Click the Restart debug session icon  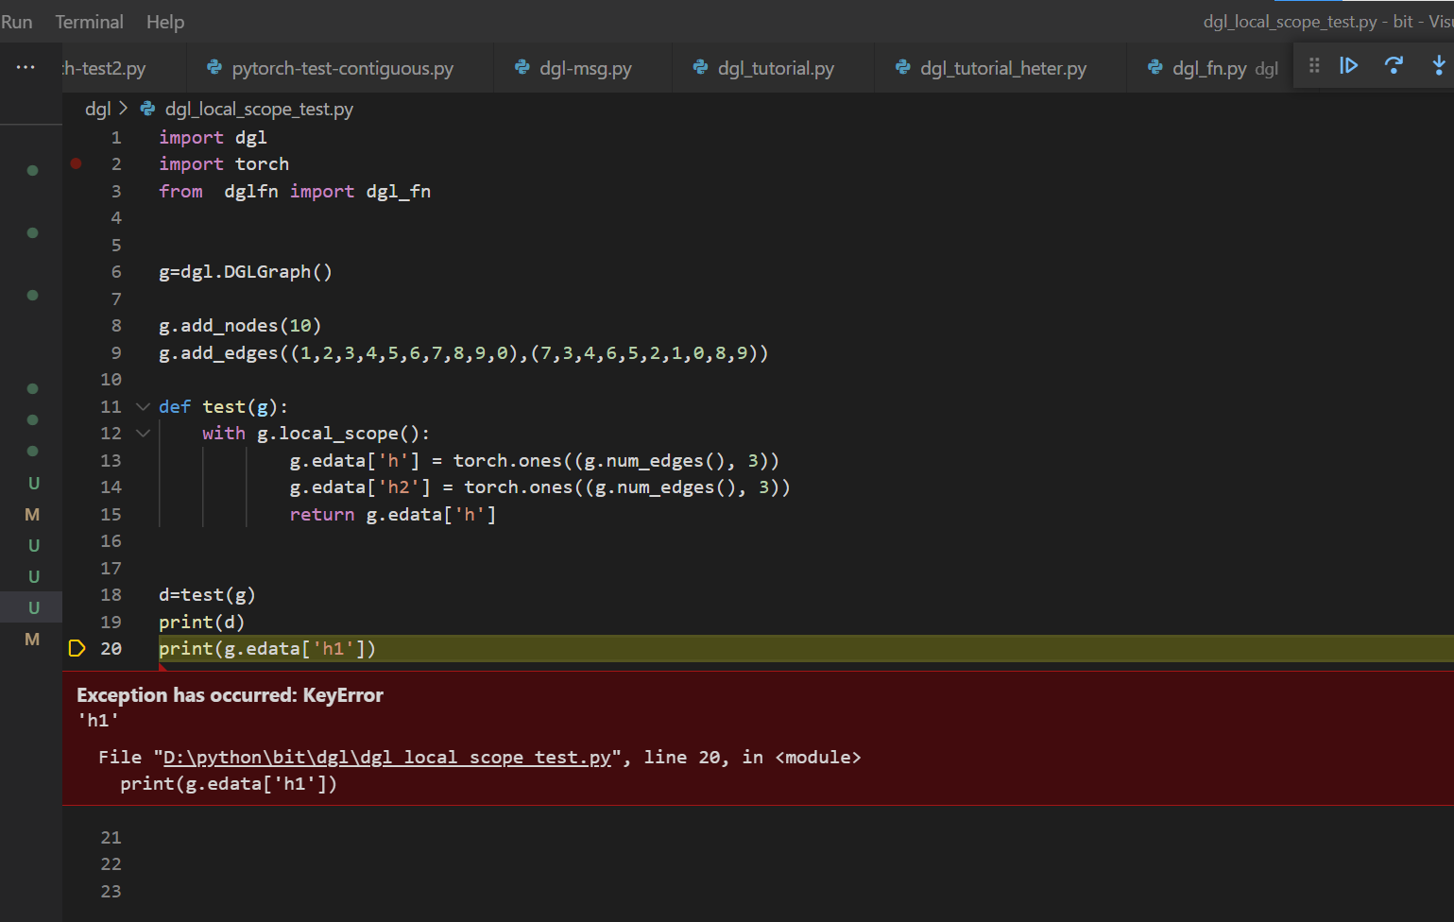point(1393,66)
